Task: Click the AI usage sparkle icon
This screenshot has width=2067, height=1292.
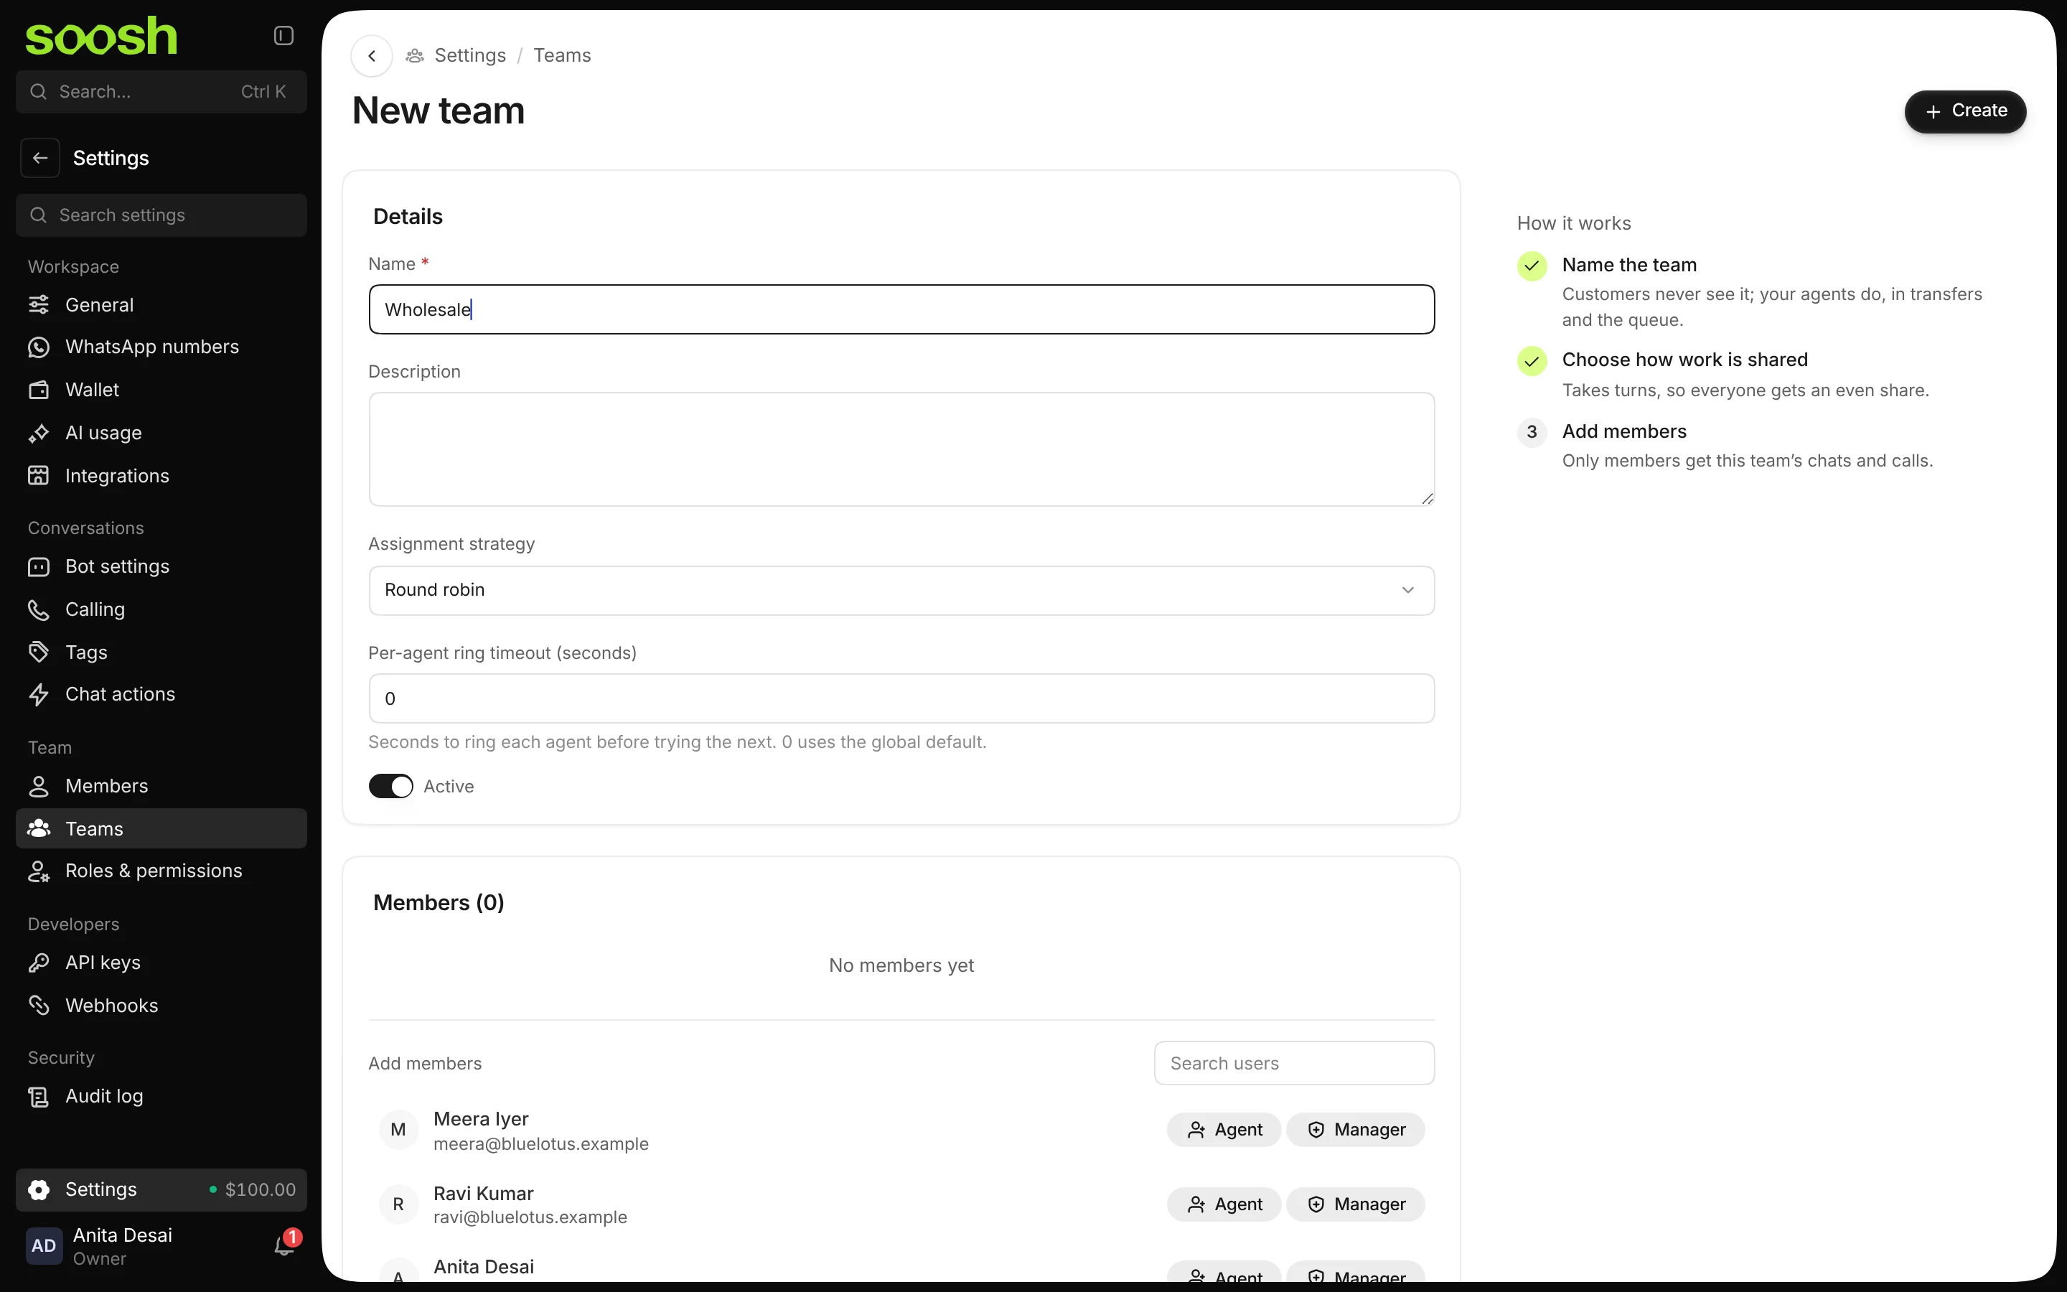Action: (39, 434)
